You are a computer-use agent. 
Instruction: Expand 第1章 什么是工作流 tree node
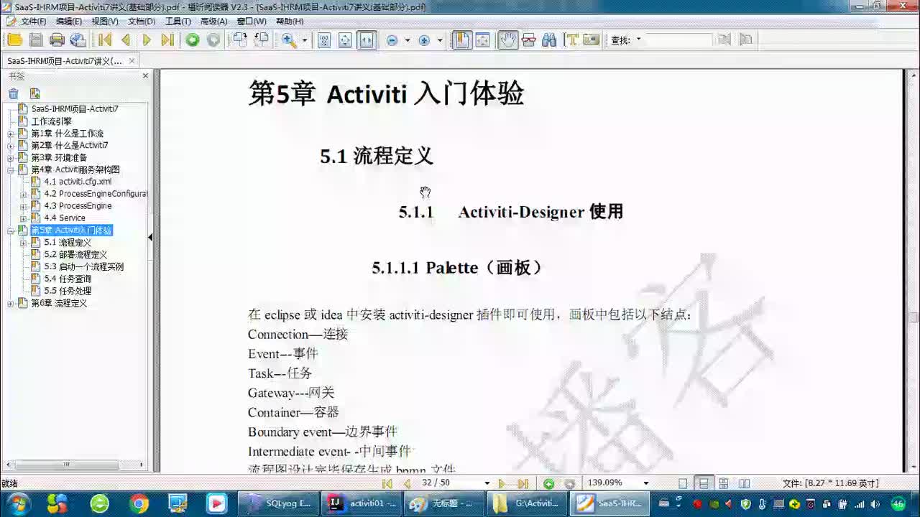tap(11, 134)
